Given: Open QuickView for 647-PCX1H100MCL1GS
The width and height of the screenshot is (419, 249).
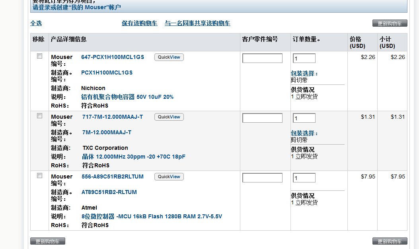Looking at the screenshot, I should point(169,57).
